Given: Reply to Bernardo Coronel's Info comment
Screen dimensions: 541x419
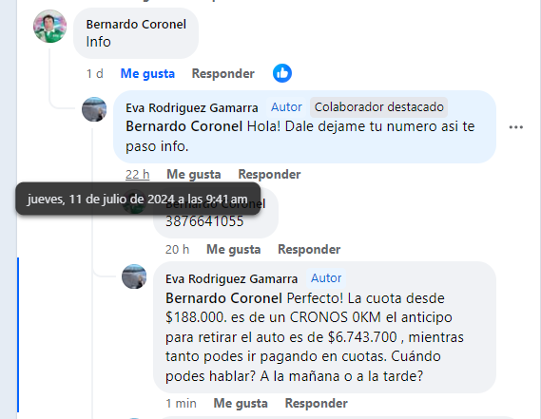Looking at the screenshot, I should [222, 73].
